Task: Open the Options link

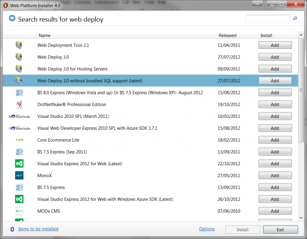Action: pyautogui.click(x=207, y=229)
